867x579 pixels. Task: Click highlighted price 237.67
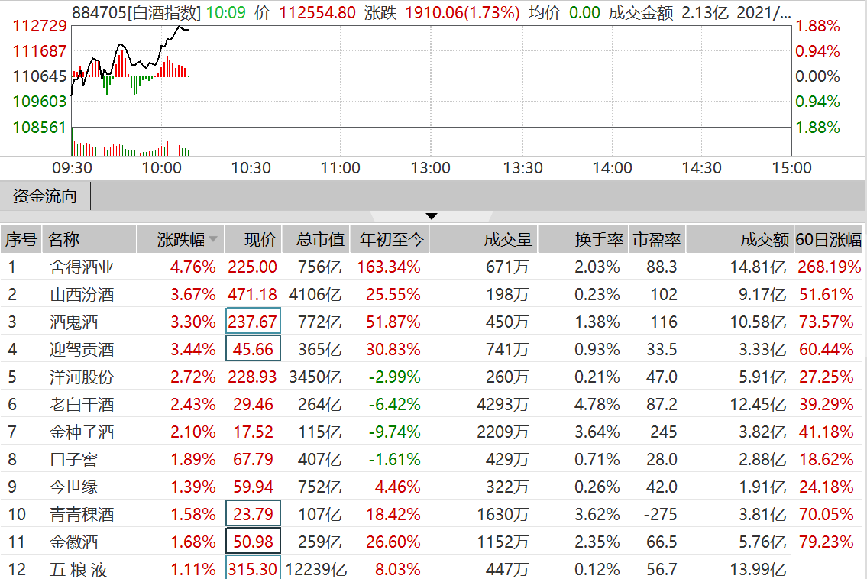[x=254, y=322]
